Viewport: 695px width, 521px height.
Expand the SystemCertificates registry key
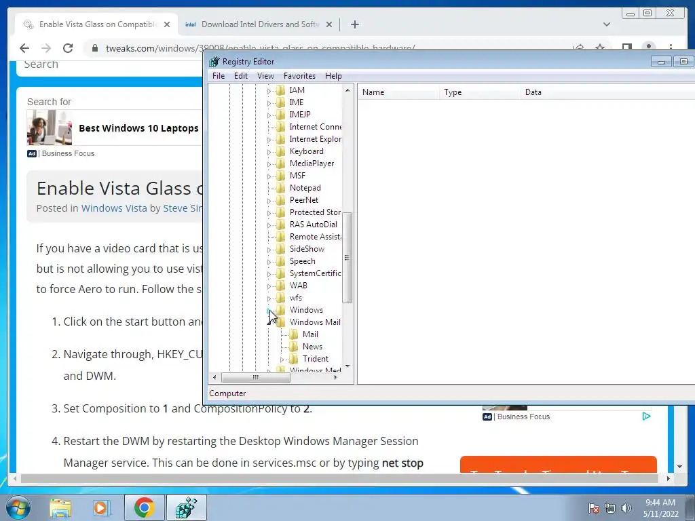click(269, 274)
